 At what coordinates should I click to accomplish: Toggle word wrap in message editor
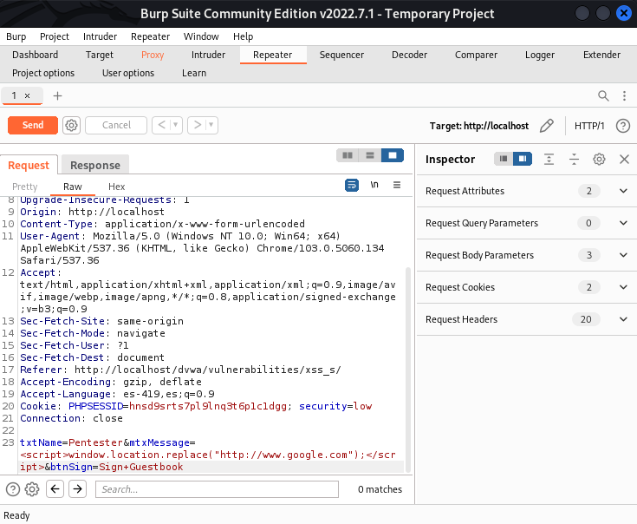click(x=352, y=185)
